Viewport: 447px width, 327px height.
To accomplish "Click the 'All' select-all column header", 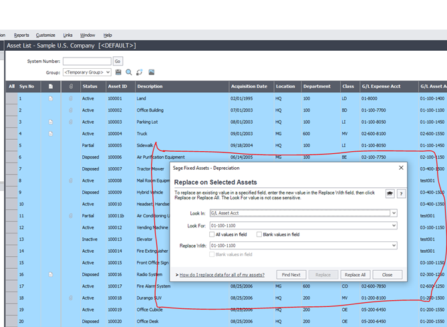I will tap(11, 86).
